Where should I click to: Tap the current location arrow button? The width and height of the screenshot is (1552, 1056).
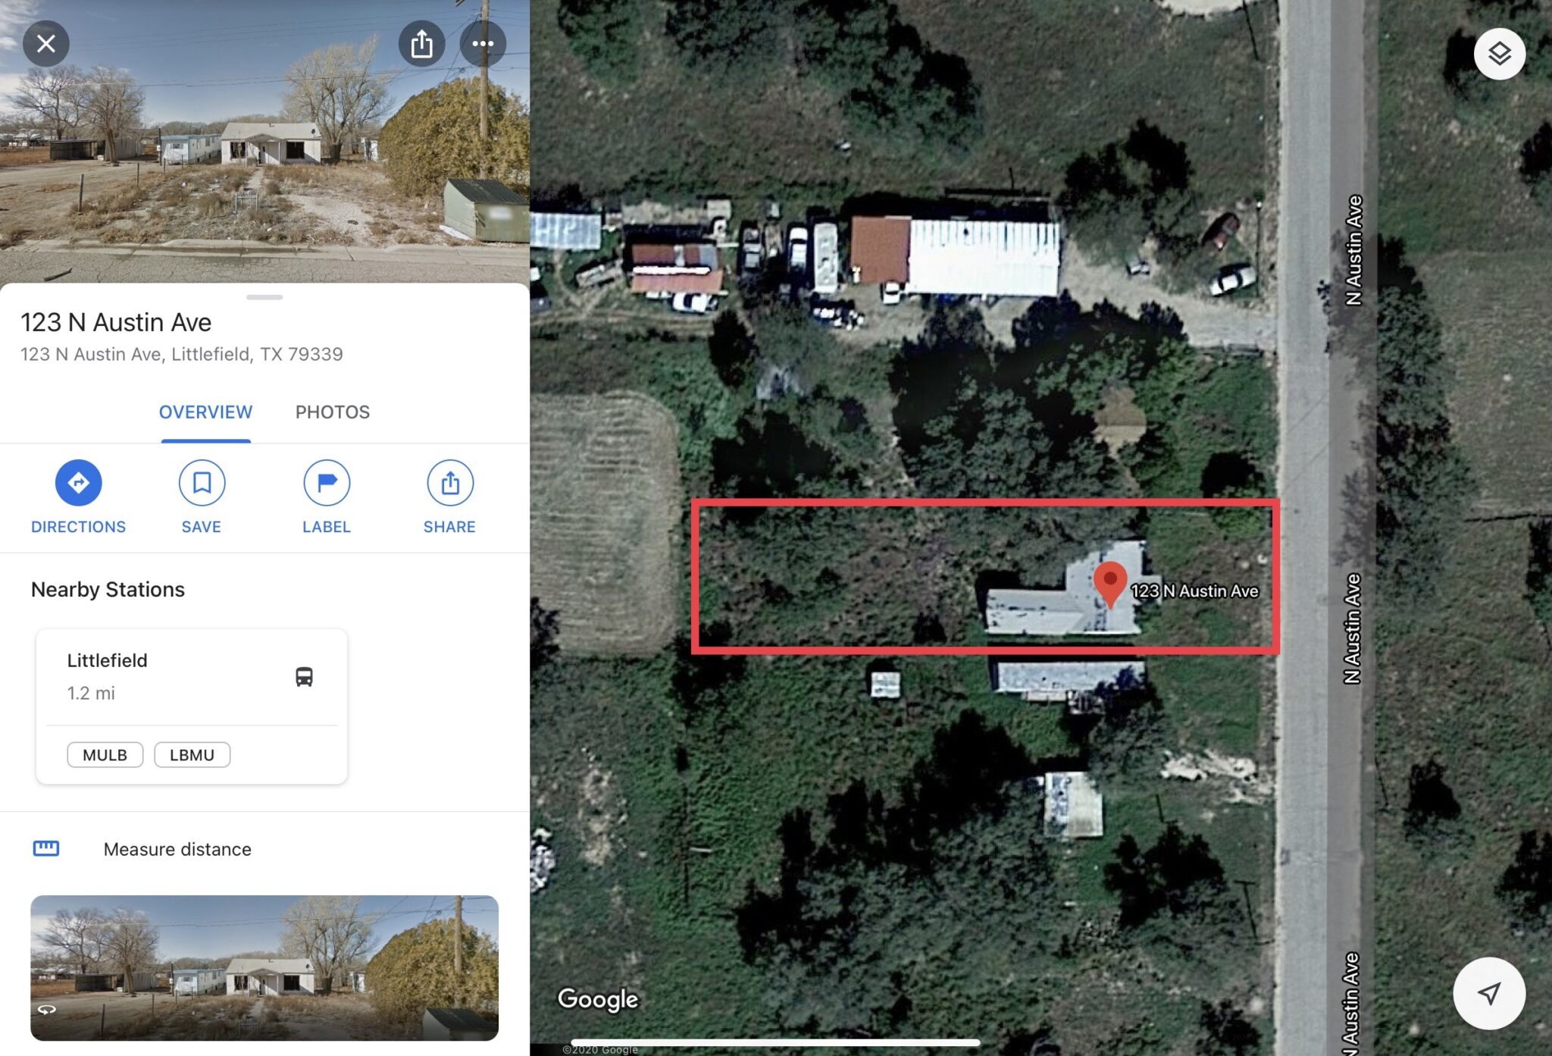tap(1489, 993)
